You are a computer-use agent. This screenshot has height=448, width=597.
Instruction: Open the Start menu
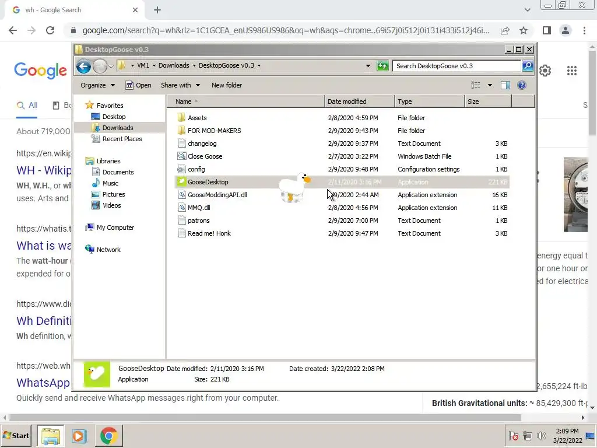coord(16,435)
